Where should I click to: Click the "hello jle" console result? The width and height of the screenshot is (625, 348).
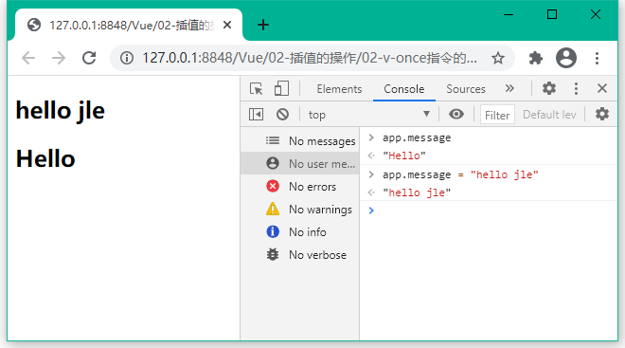pos(417,192)
